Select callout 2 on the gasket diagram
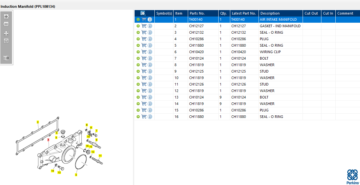The image size is (360, 185). [38, 122]
